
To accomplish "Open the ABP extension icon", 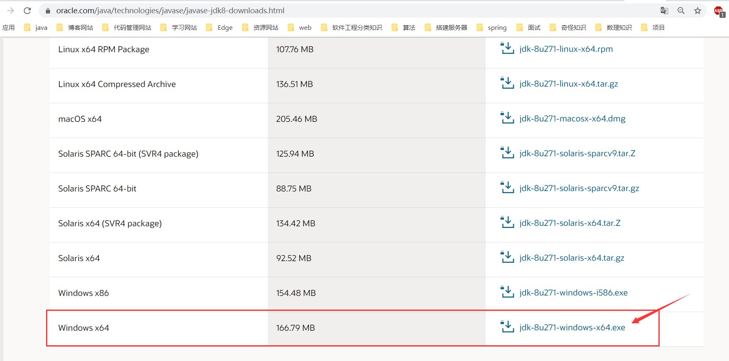I will click(719, 11).
